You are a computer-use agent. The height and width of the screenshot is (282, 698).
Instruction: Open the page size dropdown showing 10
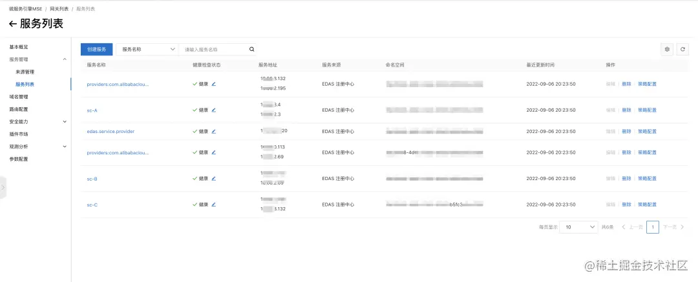[x=578, y=227]
